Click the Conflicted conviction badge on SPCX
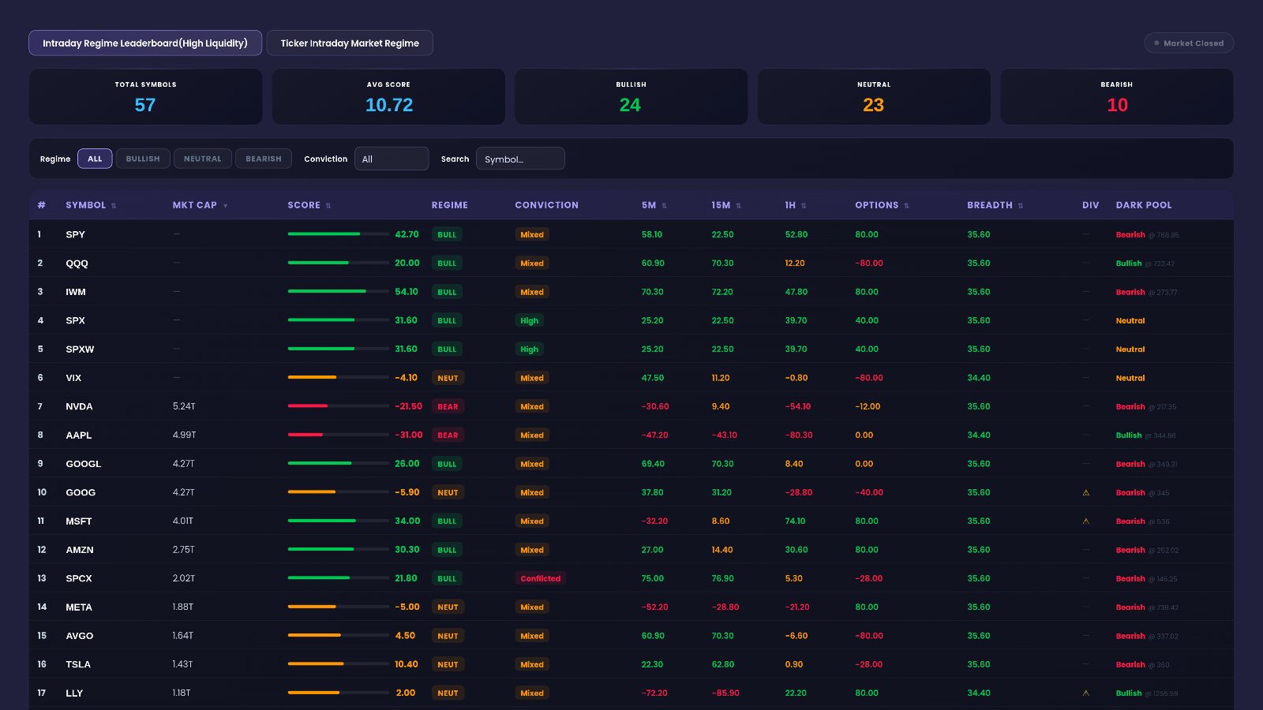 point(541,578)
